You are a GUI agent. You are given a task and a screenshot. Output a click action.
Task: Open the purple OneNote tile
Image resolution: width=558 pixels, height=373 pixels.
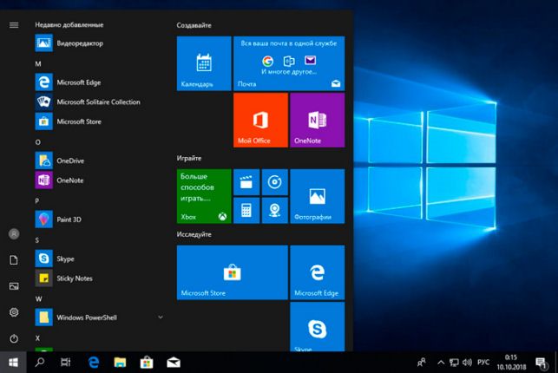(317, 120)
